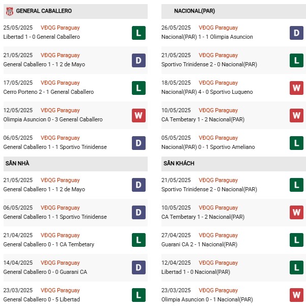The image size is (306, 306).
Task: Click the D badge for General Caballero 0-0 Guarani CA
Action: (x=138, y=267)
